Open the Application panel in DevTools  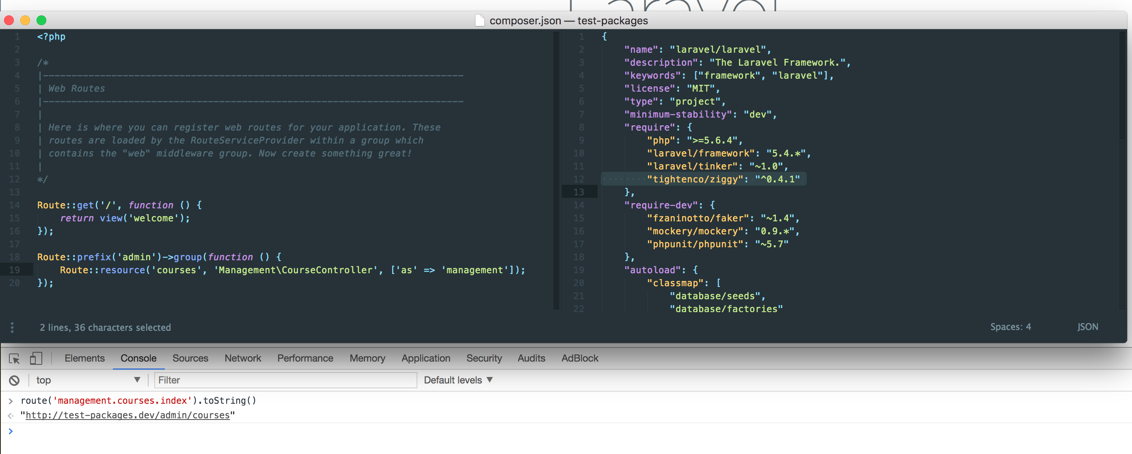[x=426, y=358]
